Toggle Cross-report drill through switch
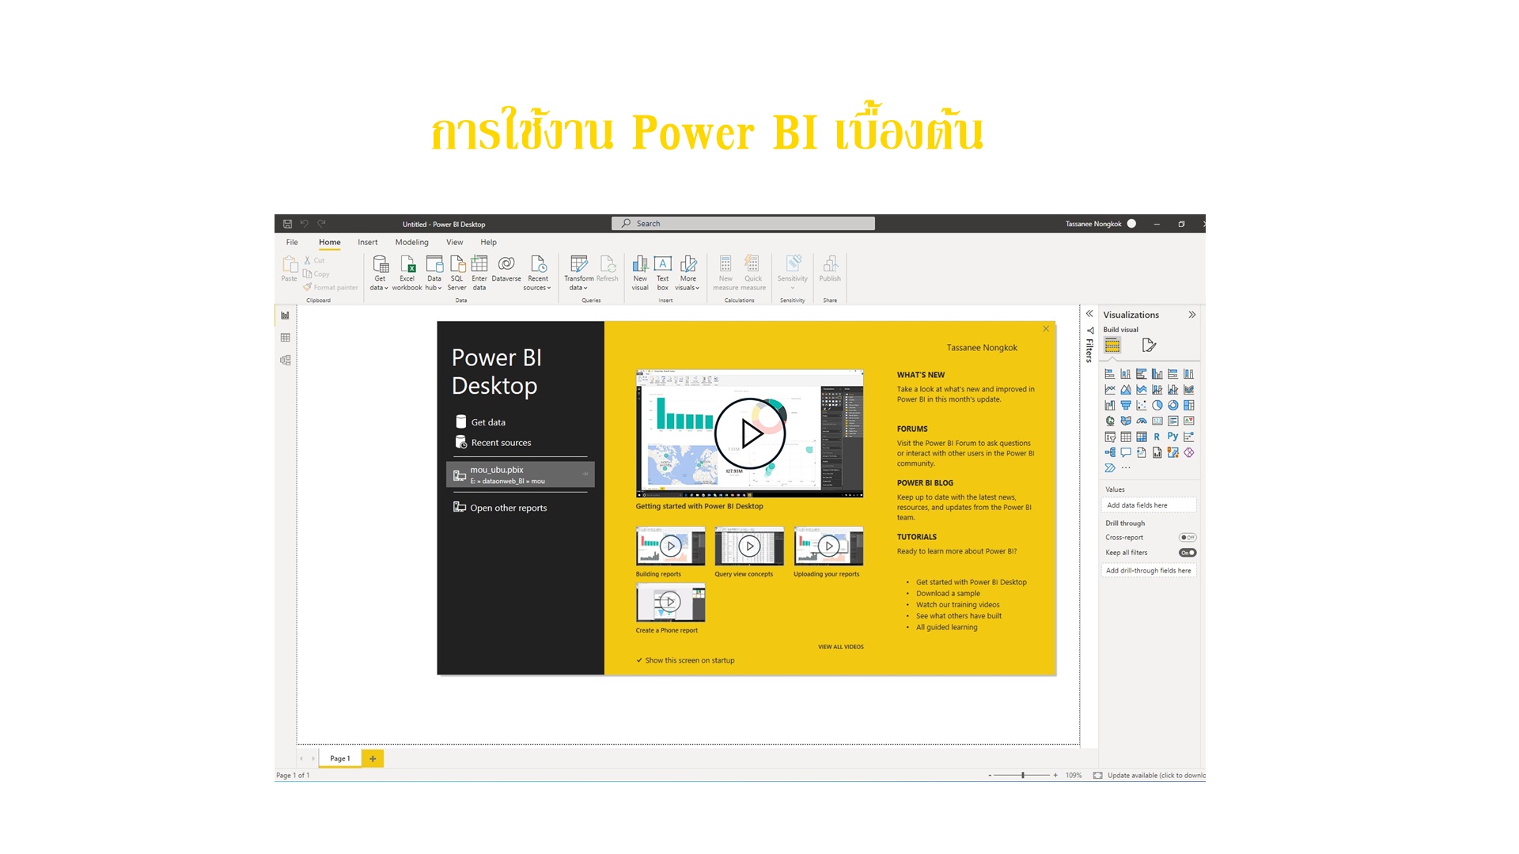The height and width of the screenshot is (854, 1519). coord(1188,538)
